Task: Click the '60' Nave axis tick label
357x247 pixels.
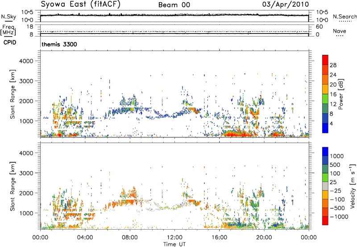Action: (319, 27)
